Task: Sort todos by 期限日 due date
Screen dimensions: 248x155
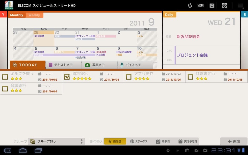Action: [163, 141]
